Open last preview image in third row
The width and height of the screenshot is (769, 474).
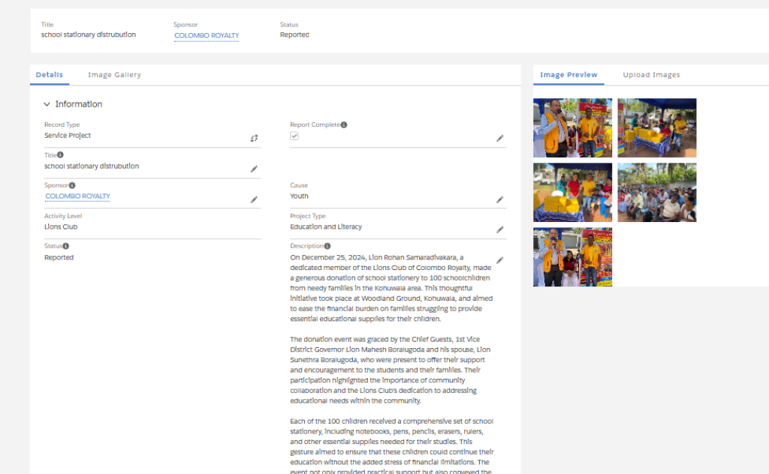tap(572, 257)
